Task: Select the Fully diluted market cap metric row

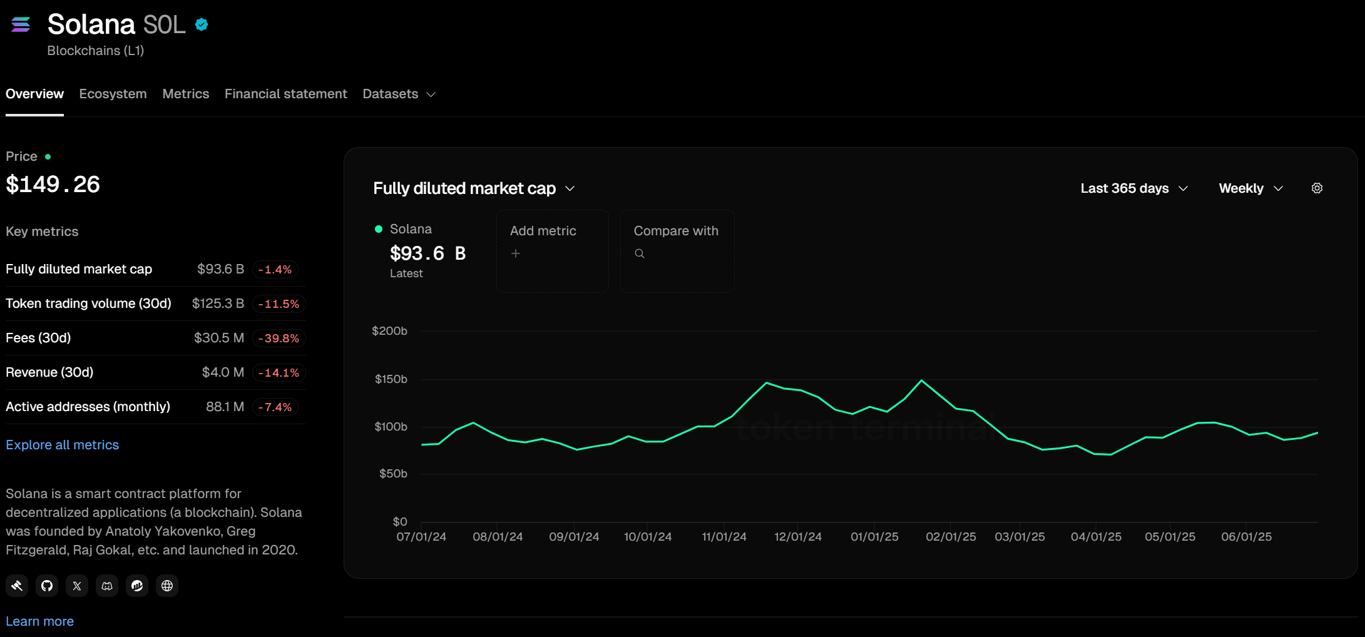Action: [x=156, y=269]
